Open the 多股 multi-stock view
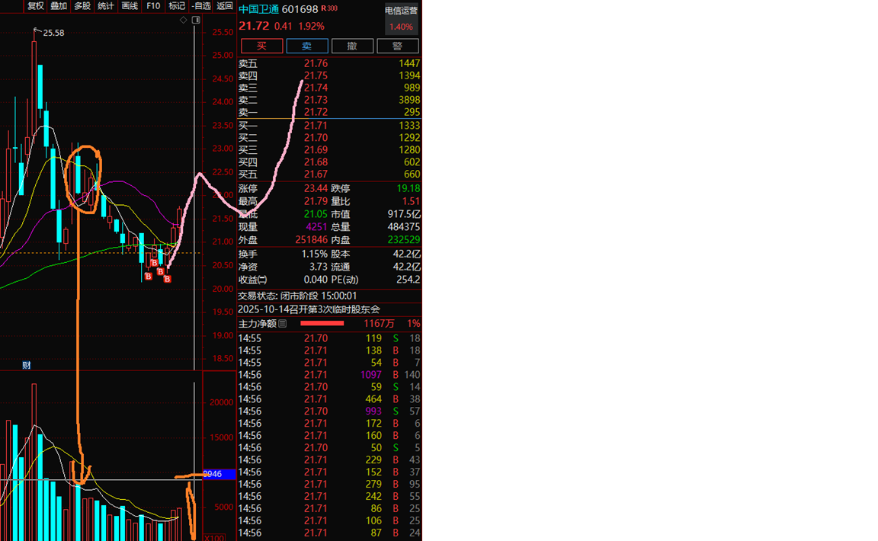This screenshot has height=541, width=878. click(x=82, y=5)
